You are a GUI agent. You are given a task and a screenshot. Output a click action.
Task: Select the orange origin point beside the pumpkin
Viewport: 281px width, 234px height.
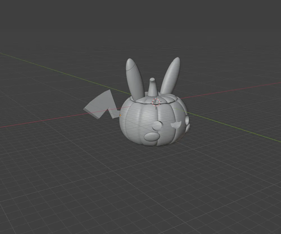tap(120, 115)
